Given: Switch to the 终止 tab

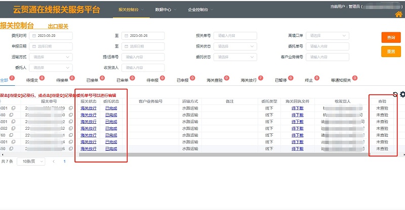Looking at the screenshot, I should pyautogui.click(x=309, y=80).
